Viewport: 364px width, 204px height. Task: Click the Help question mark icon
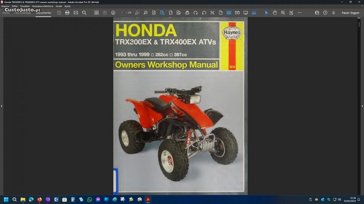(326, 13)
